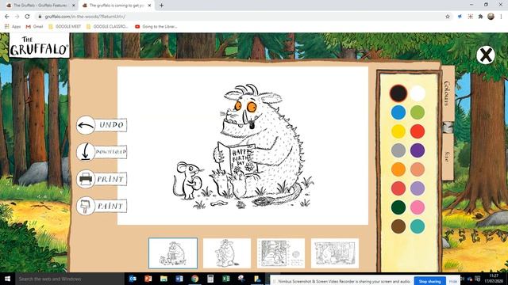
Task: Open the GOOGLE CLASSRO... bookmark folder
Action: pyautogui.click(x=107, y=26)
